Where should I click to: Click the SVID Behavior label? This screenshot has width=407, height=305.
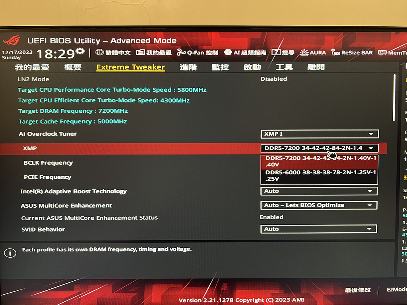[43, 229]
